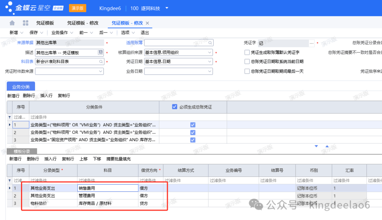Open the app grid menu icon
The height and width of the screenshot is (220, 382).
point(25,23)
